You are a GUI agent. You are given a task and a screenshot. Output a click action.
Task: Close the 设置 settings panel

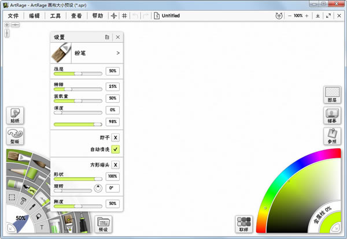pyautogui.click(x=118, y=37)
